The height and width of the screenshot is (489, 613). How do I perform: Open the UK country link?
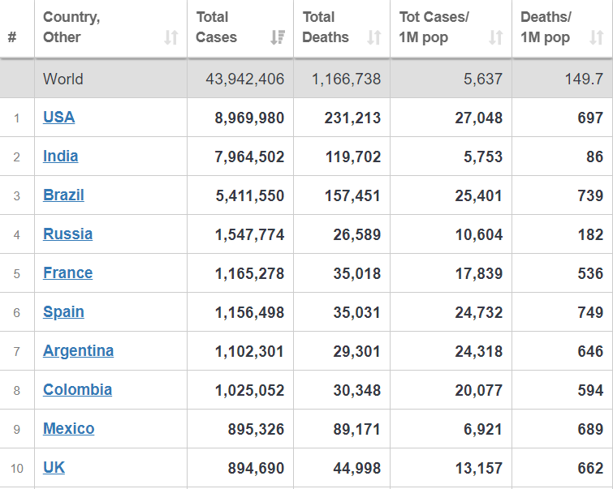pyautogui.click(x=54, y=468)
